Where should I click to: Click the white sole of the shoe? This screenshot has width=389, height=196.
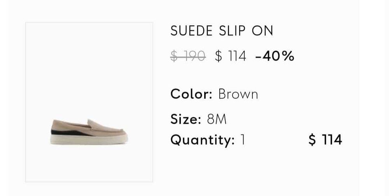89,139
